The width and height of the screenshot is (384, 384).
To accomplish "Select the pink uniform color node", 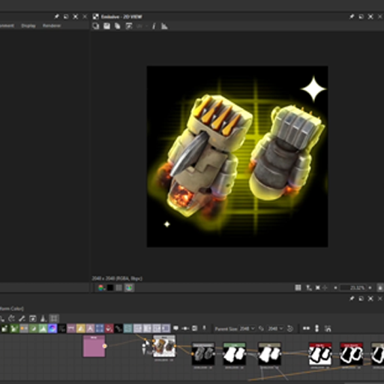I will coord(94,346).
